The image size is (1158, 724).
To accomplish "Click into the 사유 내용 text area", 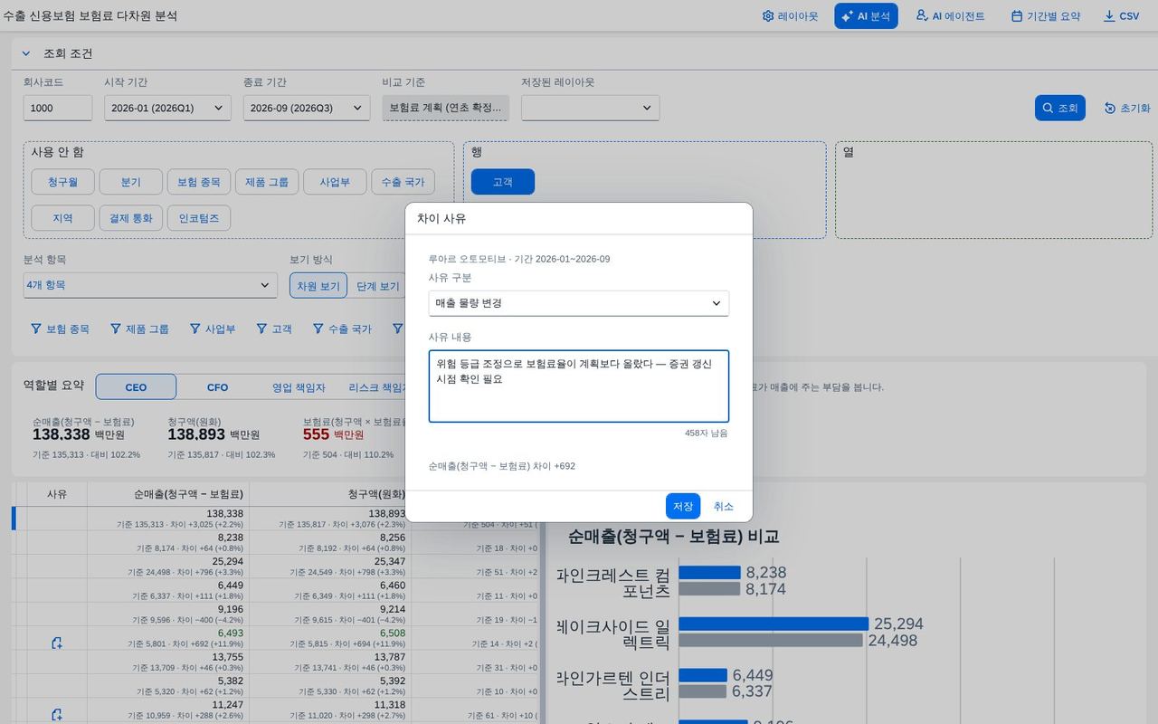I will click(x=578, y=386).
